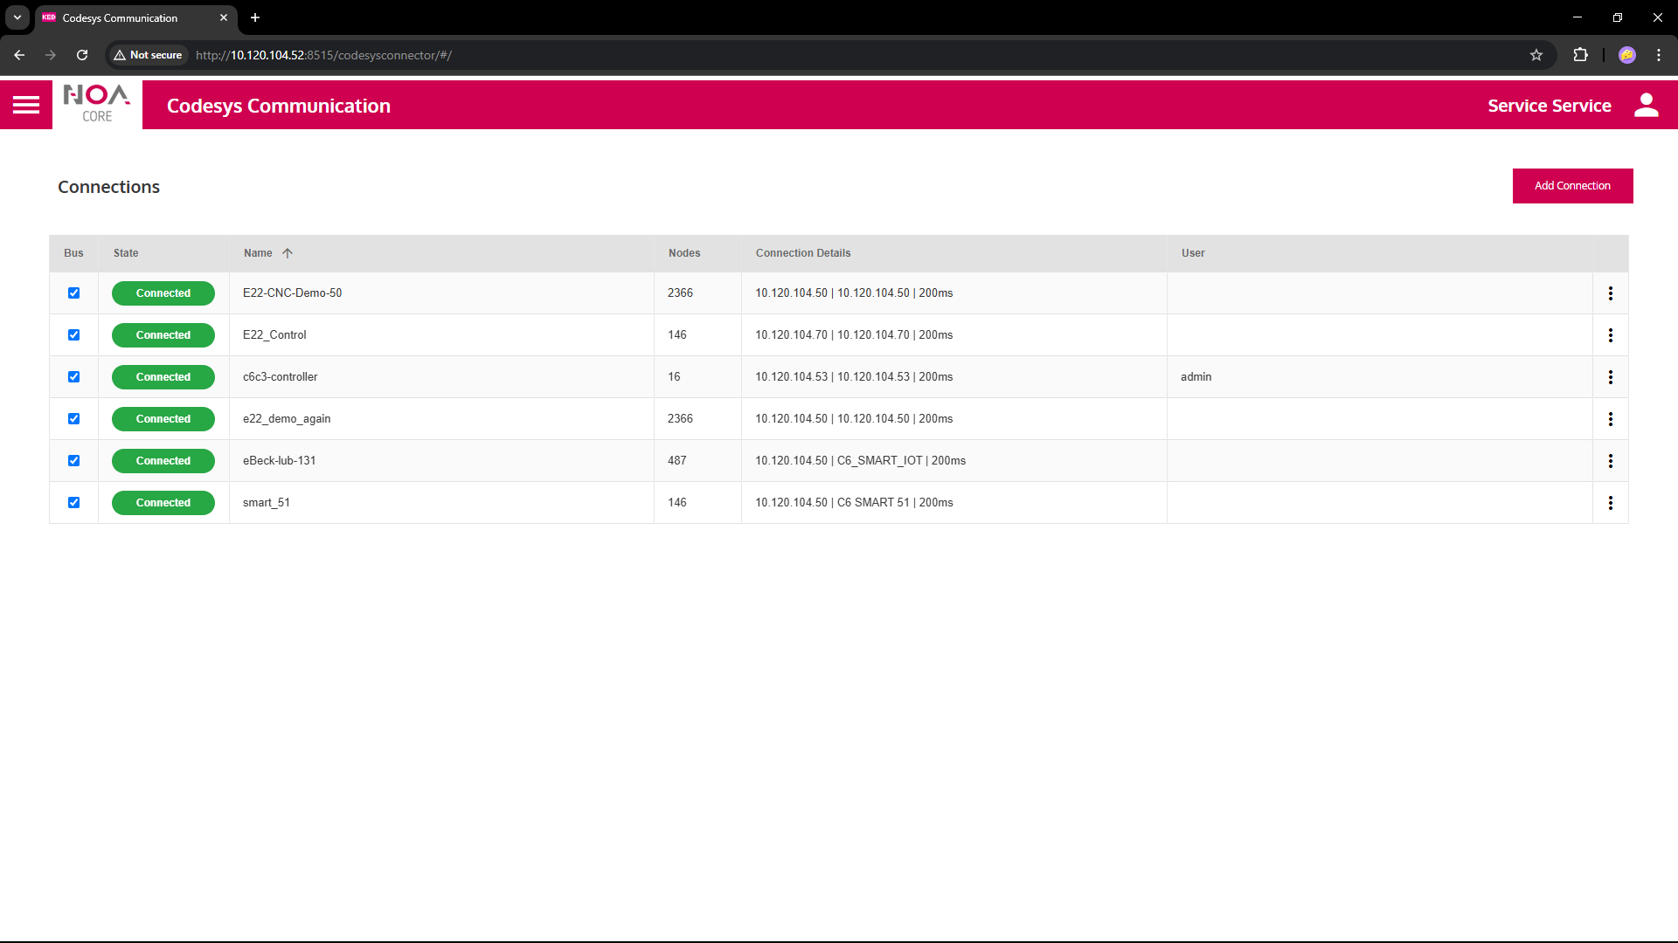
Task: Select the Codesys Communication browser tab
Action: [122, 17]
